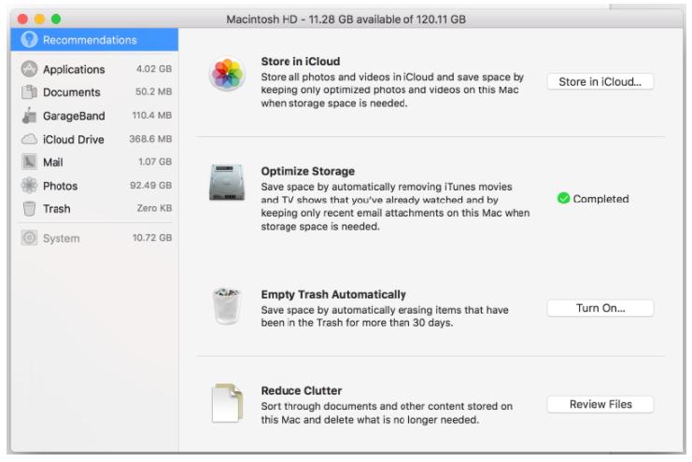Select the Mail stamp icon

tap(29, 162)
